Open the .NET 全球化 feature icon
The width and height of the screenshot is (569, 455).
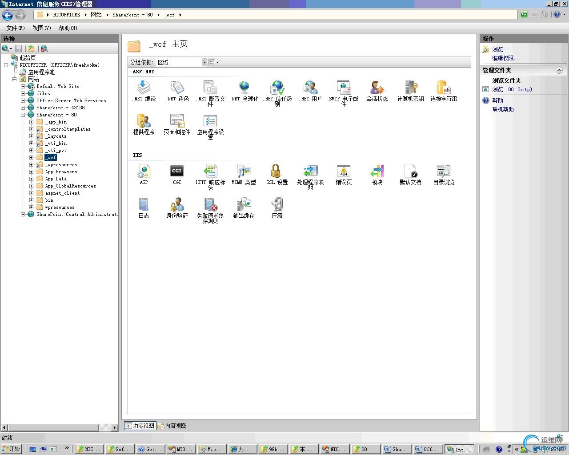(244, 91)
